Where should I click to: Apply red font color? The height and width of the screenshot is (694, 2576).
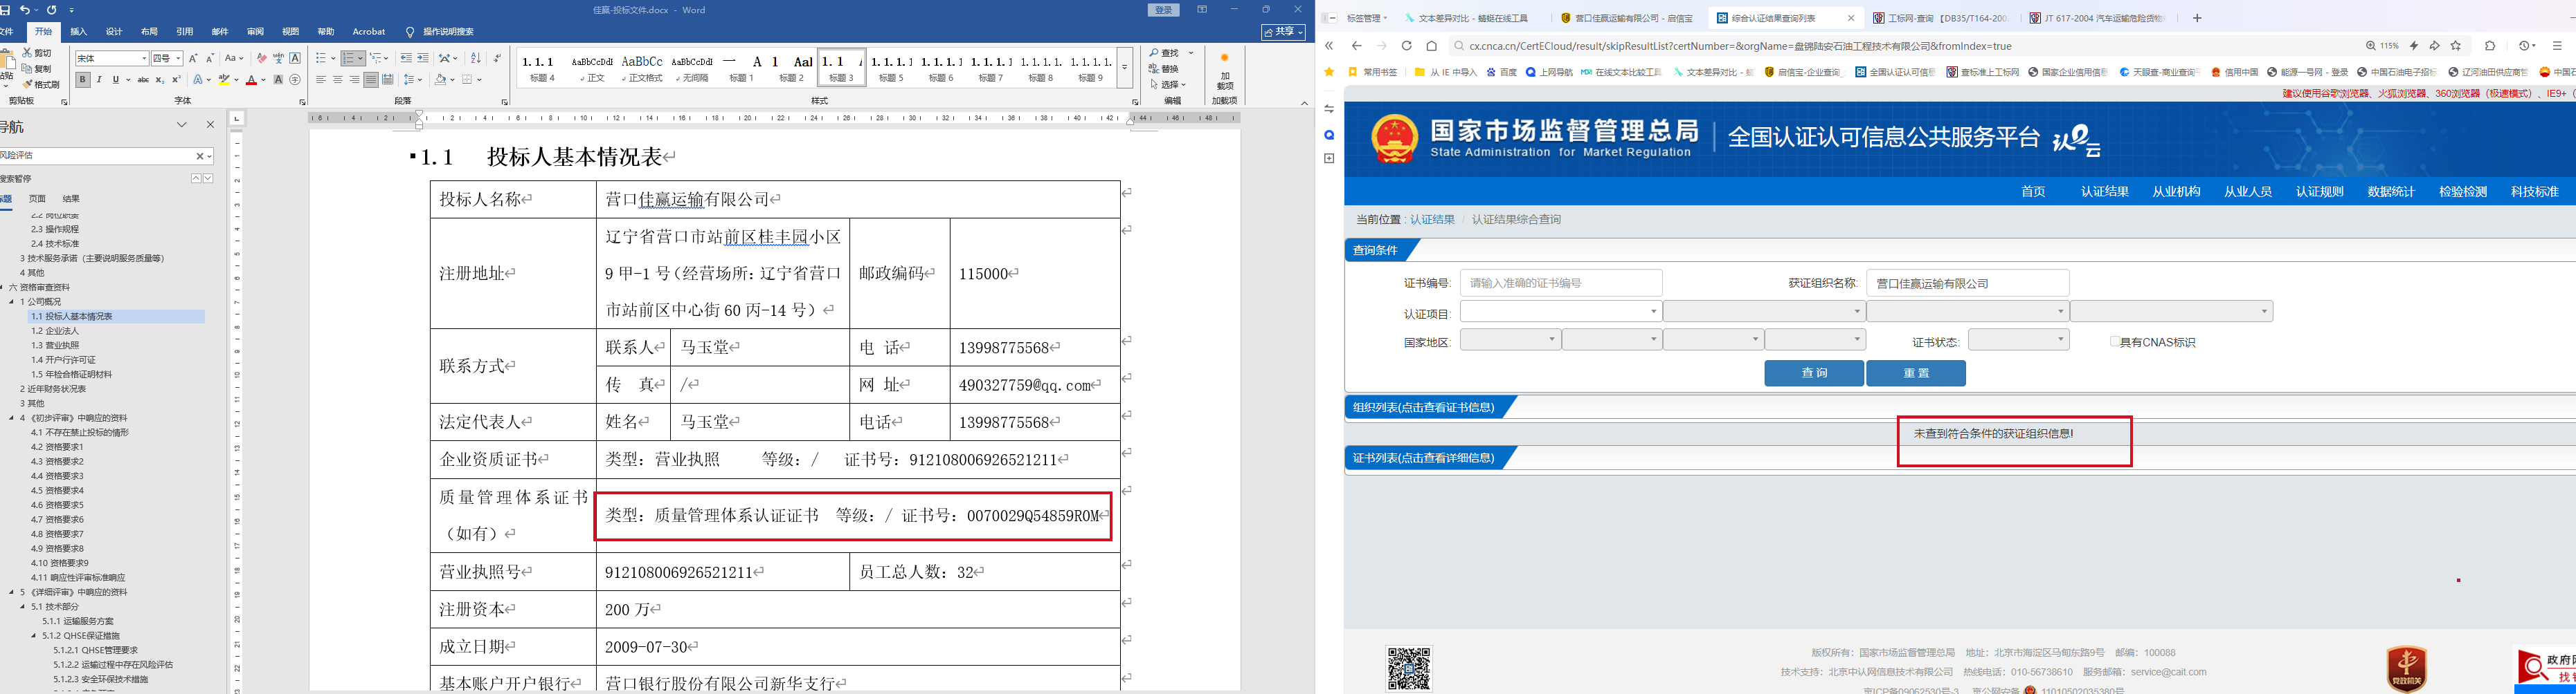click(251, 80)
